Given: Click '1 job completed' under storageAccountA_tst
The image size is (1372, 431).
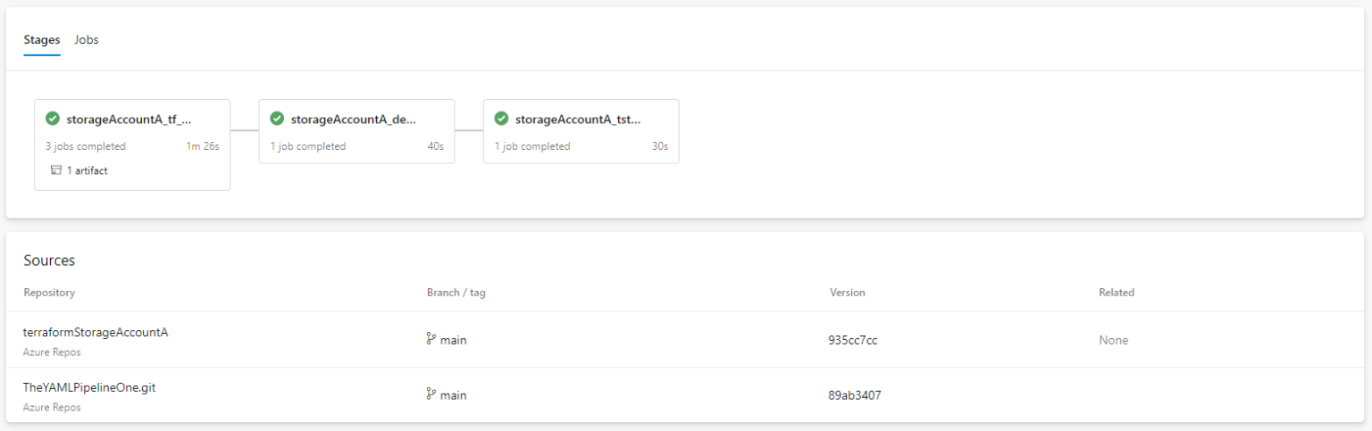Looking at the screenshot, I should click(x=532, y=146).
